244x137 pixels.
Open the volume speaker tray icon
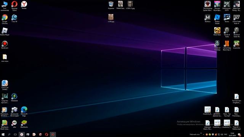222,134
